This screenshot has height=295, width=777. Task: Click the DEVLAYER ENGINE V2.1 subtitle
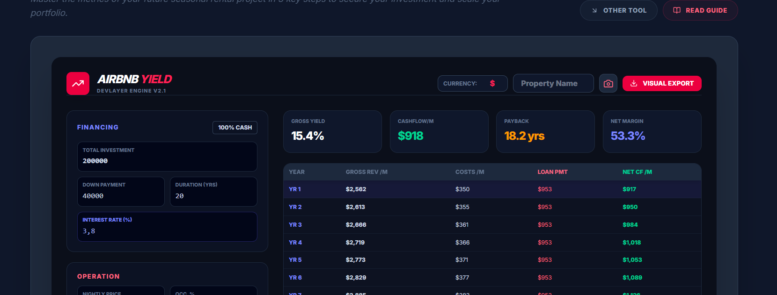tap(132, 91)
